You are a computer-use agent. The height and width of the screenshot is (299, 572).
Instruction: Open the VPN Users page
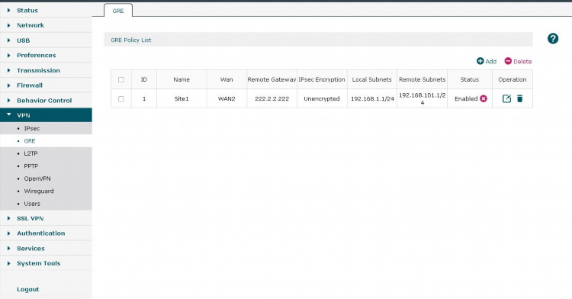click(32, 204)
